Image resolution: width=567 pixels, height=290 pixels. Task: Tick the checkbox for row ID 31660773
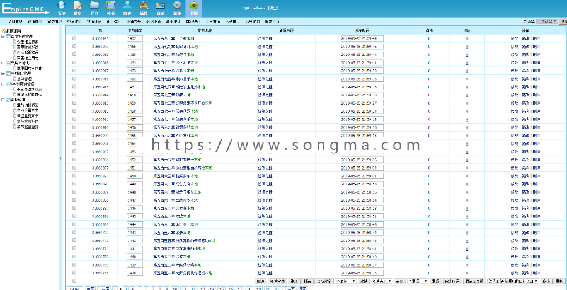74,233
